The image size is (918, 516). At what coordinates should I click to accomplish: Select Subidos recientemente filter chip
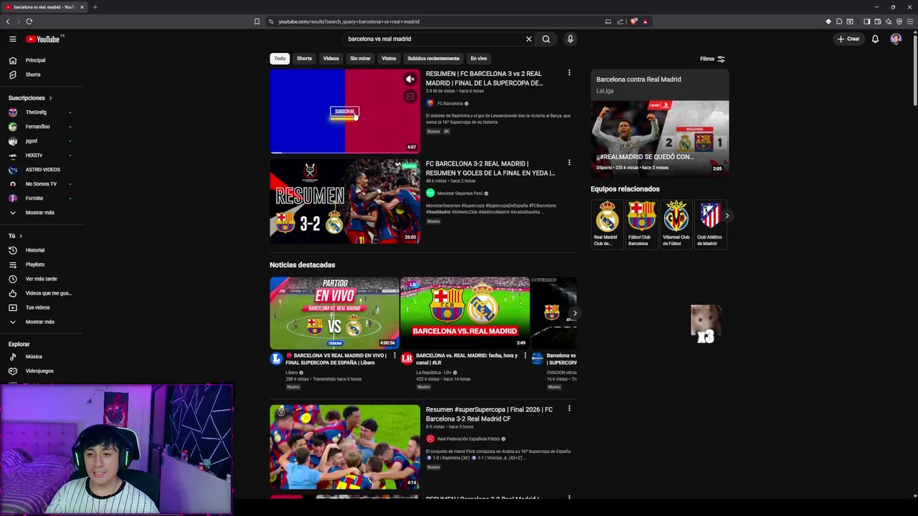pyautogui.click(x=433, y=59)
